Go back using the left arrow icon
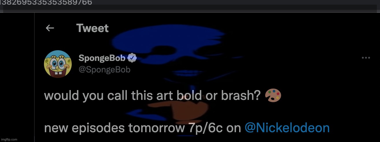The width and height of the screenshot is (380, 142). pyautogui.click(x=50, y=28)
